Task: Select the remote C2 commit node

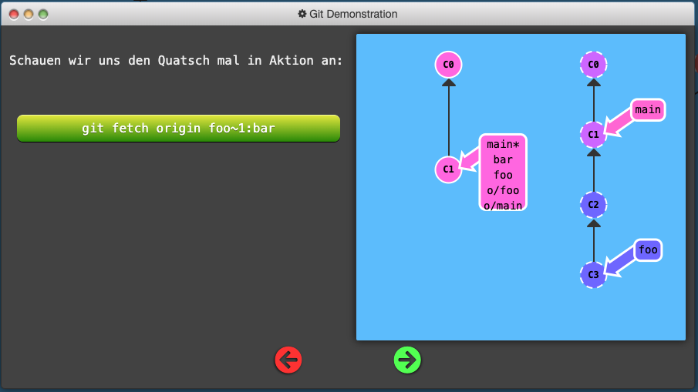Action: click(593, 205)
